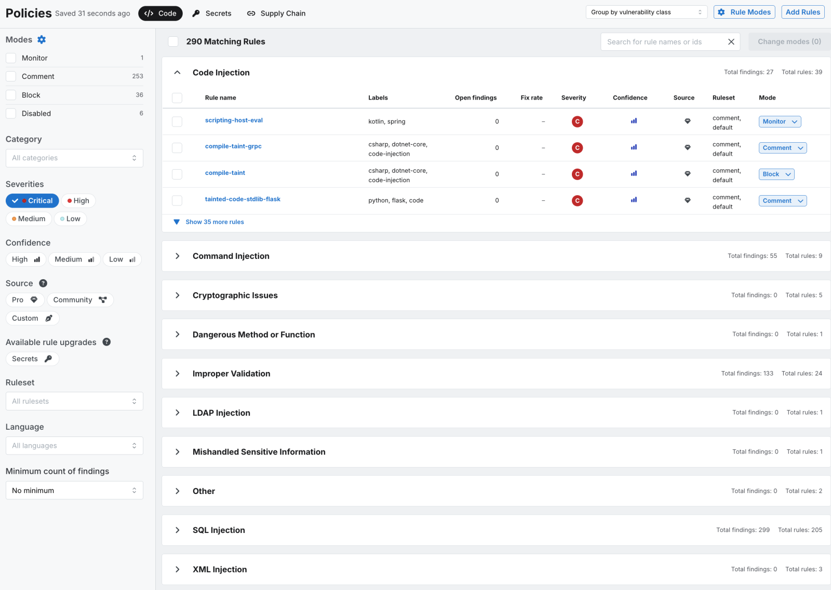Toggle the High severity red filter chip
The image size is (831, 590).
coord(78,201)
